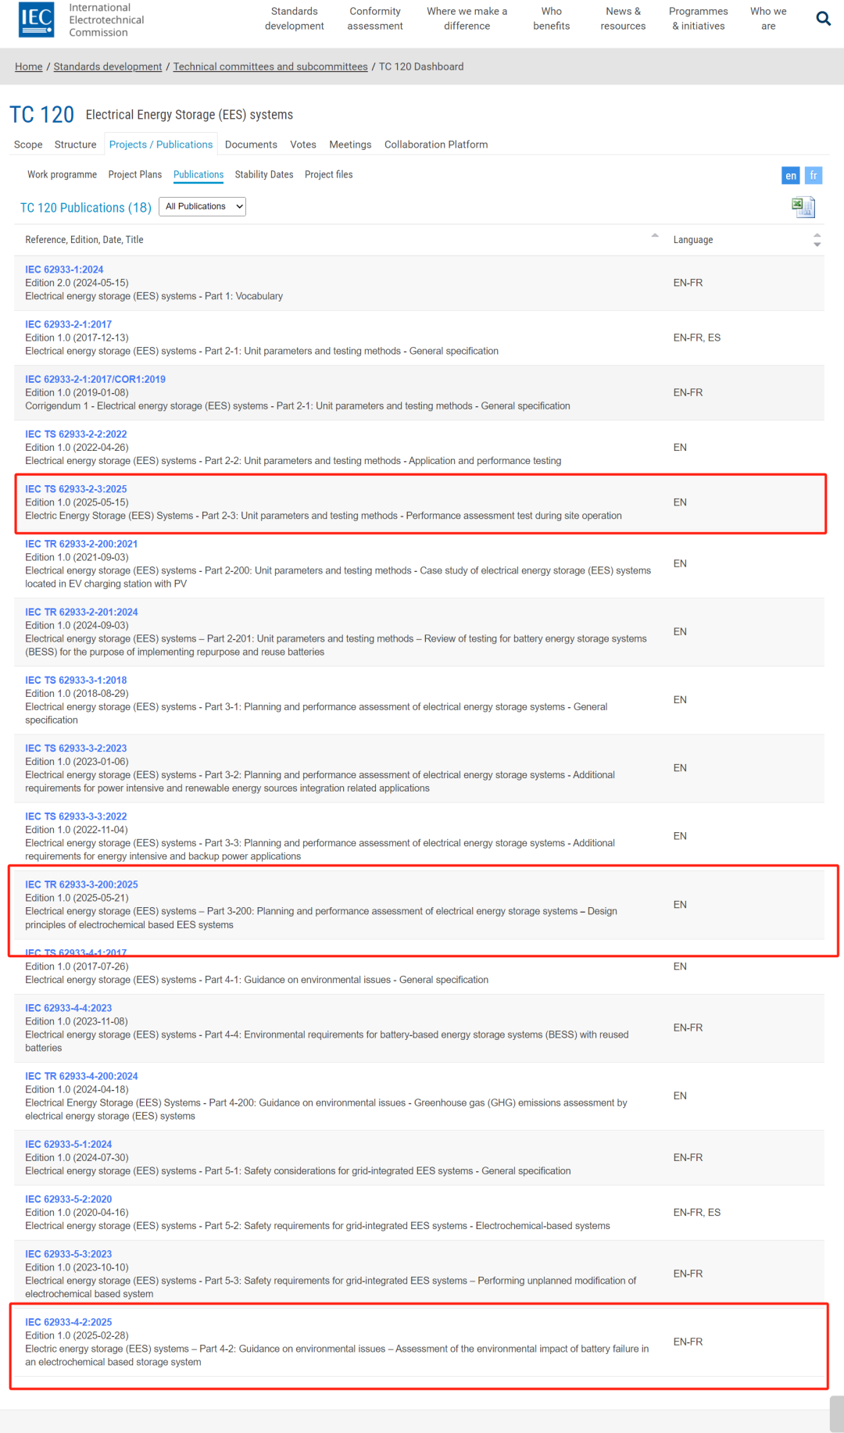This screenshot has width=844, height=1433.
Task: Open Stability Dates sub-tab
Action: (264, 174)
